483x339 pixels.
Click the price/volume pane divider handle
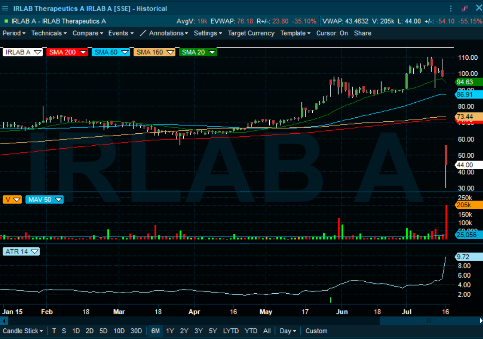click(245, 192)
